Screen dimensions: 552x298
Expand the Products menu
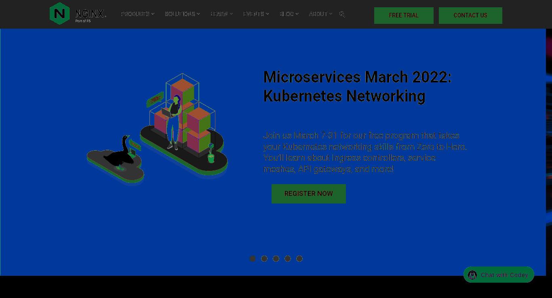tap(138, 14)
